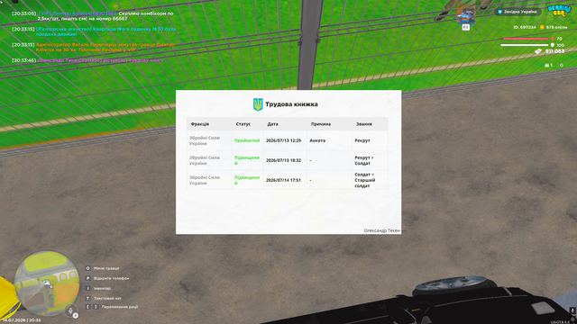Click the Ukrainian trident emblem in dialog title
The image size is (577, 324).
coord(258,104)
